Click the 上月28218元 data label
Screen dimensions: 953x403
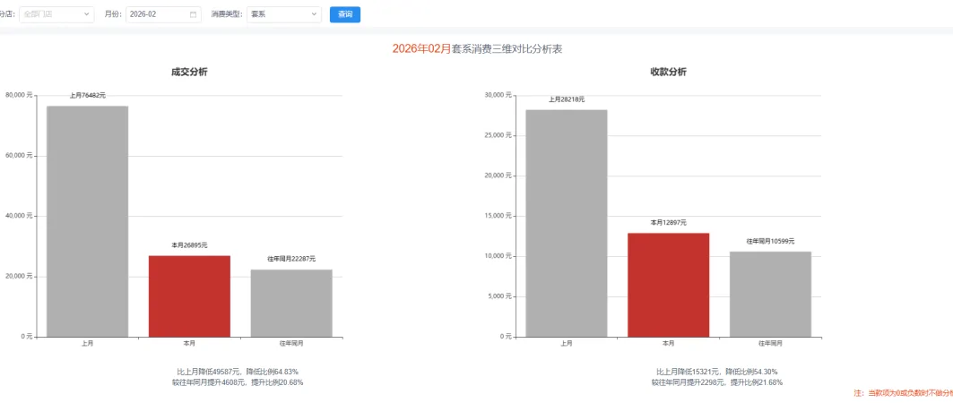pos(567,99)
